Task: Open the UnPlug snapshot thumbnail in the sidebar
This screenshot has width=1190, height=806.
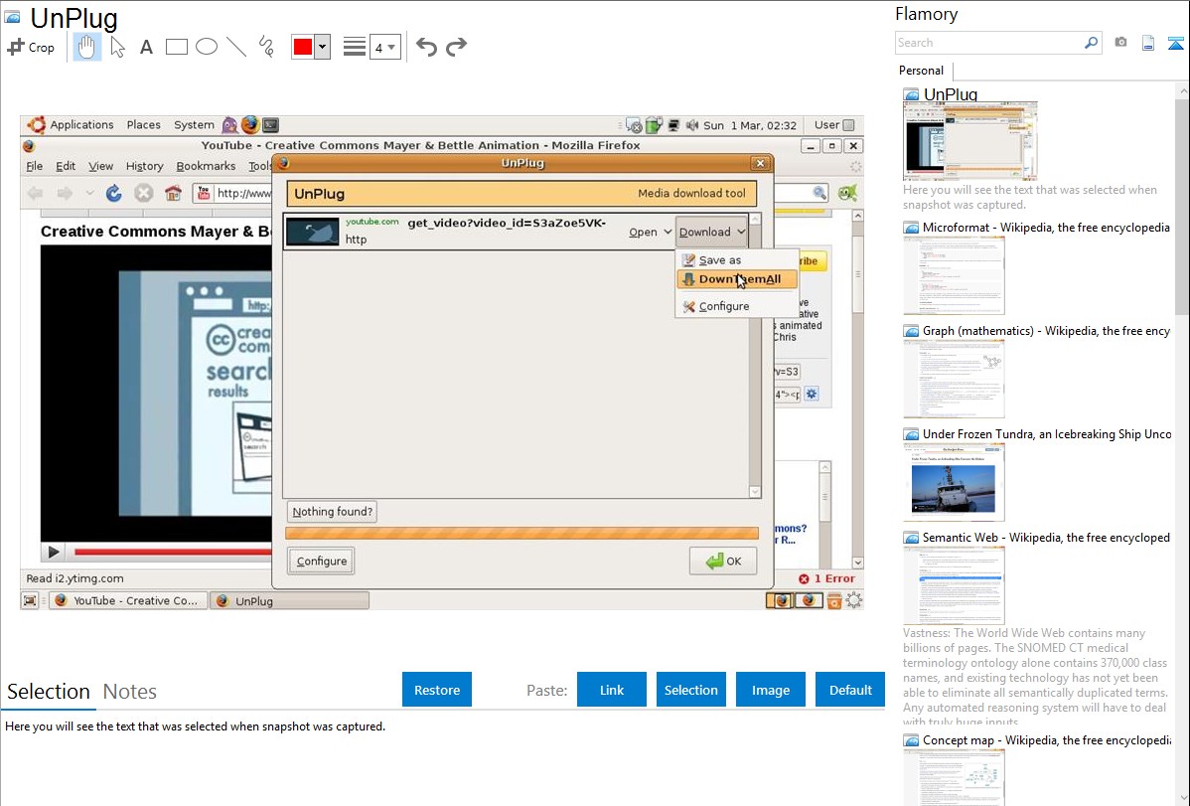Action: pos(969,141)
